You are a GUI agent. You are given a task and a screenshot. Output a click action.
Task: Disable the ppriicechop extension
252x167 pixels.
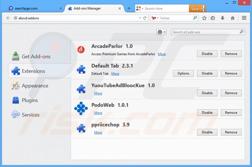[x=207, y=132]
